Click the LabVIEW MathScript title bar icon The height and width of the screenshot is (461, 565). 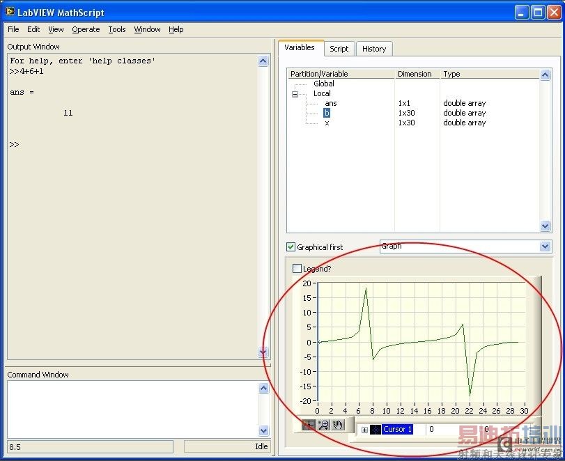click(x=10, y=12)
